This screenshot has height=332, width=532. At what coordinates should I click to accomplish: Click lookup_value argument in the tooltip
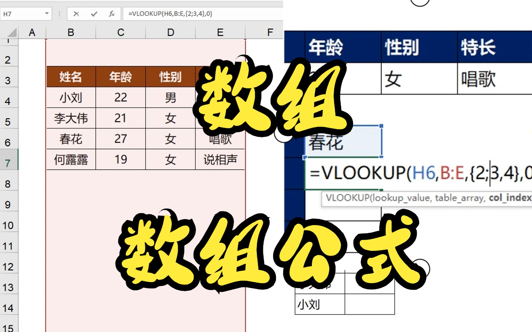401,198
